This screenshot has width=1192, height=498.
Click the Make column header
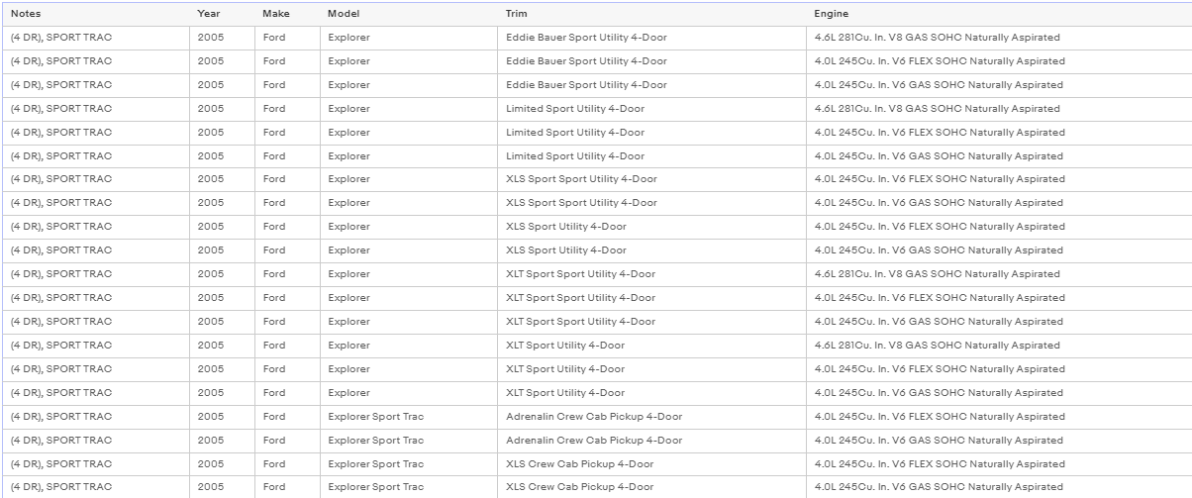tap(288, 14)
